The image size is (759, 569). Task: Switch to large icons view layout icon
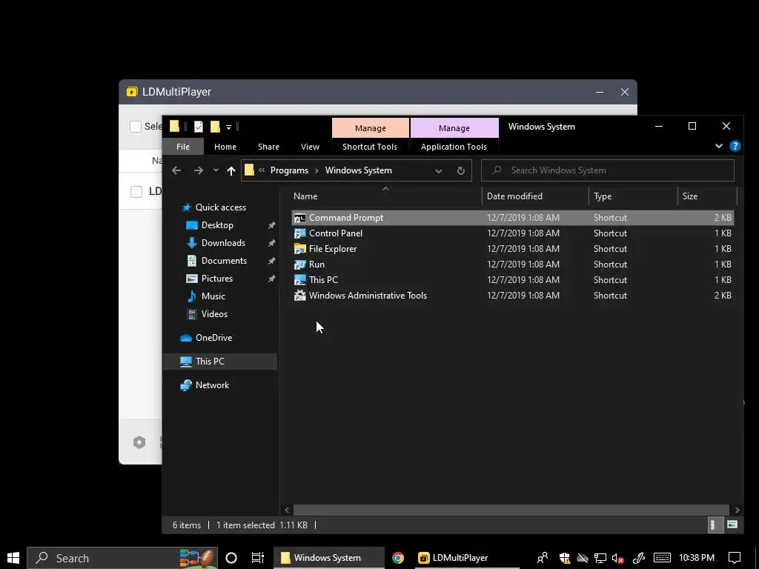point(732,525)
